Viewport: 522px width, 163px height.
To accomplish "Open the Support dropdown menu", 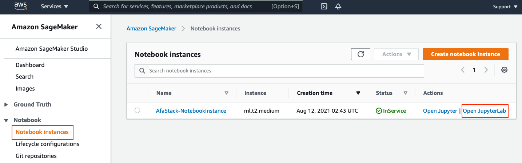I will [x=505, y=7].
